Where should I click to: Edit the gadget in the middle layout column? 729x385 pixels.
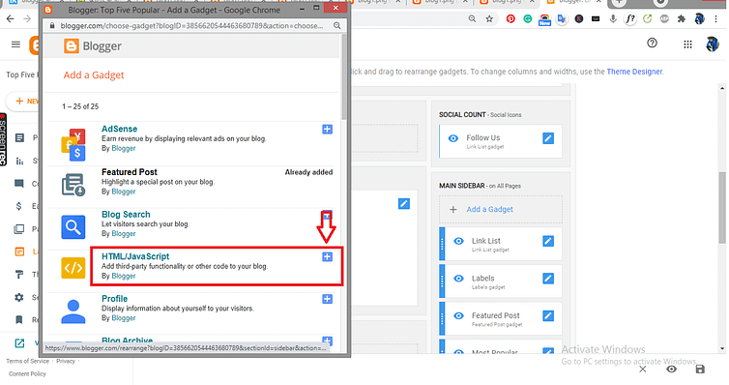tap(403, 204)
